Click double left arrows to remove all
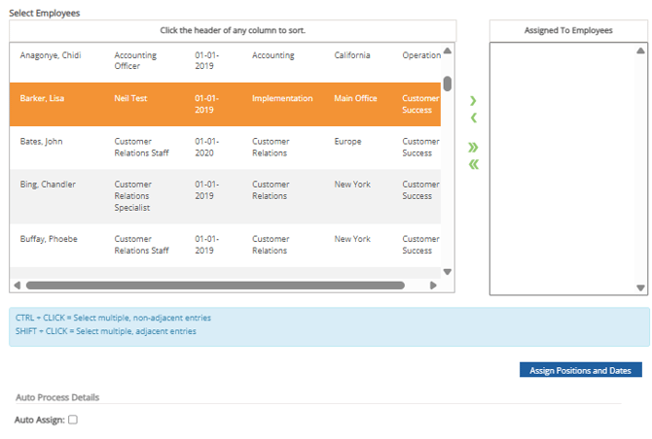The width and height of the screenshot is (652, 439). pos(473,164)
